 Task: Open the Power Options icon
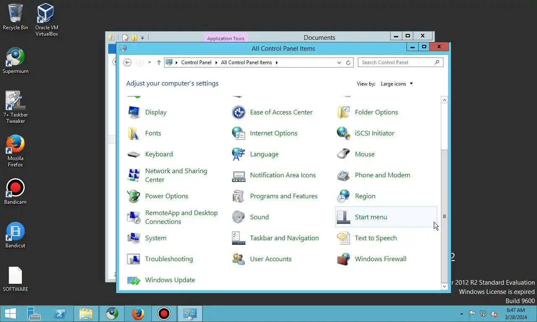coord(134,196)
